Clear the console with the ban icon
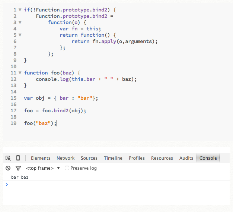This screenshot has height=212, width=233. click(x=8, y=168)
